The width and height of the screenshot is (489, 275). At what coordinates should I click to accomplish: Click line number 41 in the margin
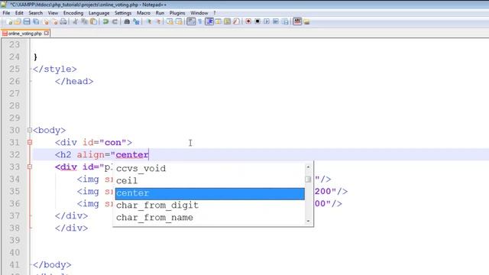pyautogui.click(x=15, y=265)
